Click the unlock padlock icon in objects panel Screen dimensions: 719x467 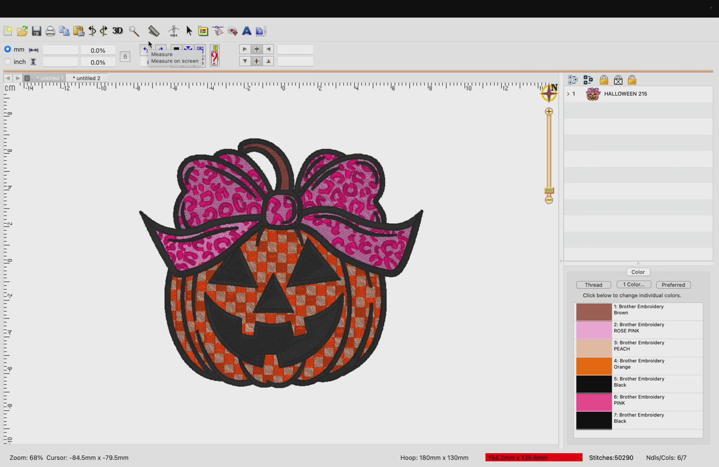pyautogui.click(x=632, y=80)
